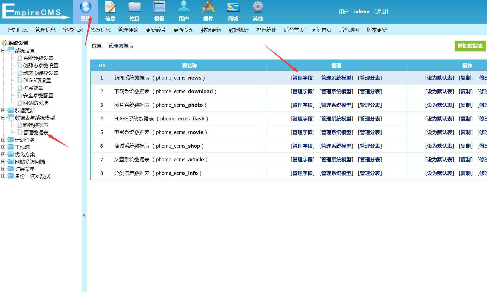
Task: Open 版本更新 in the submenu bar
Action: [377, 30]
